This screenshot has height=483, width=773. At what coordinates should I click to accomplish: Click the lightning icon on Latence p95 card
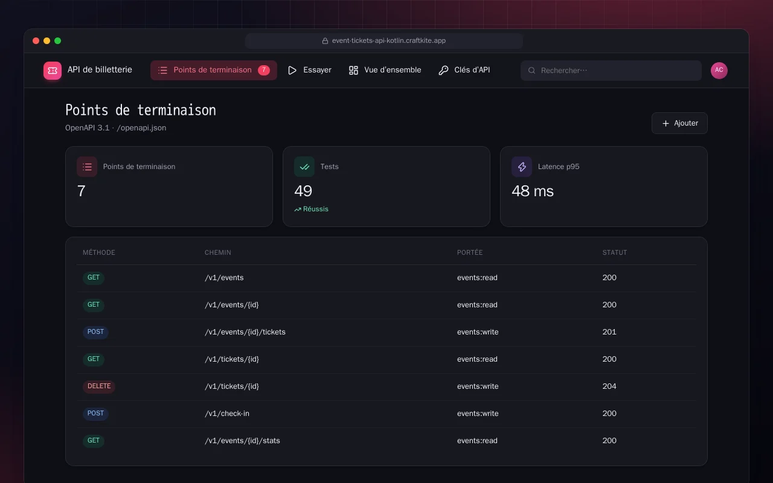click(522, 167)
